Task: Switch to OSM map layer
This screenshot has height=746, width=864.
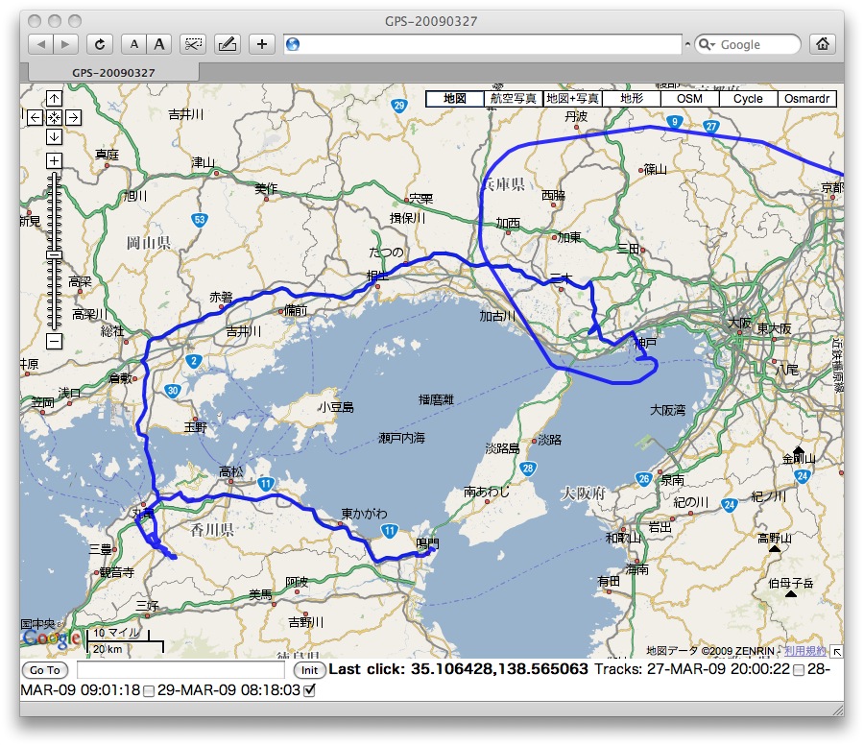Action: tap(690, 99)
